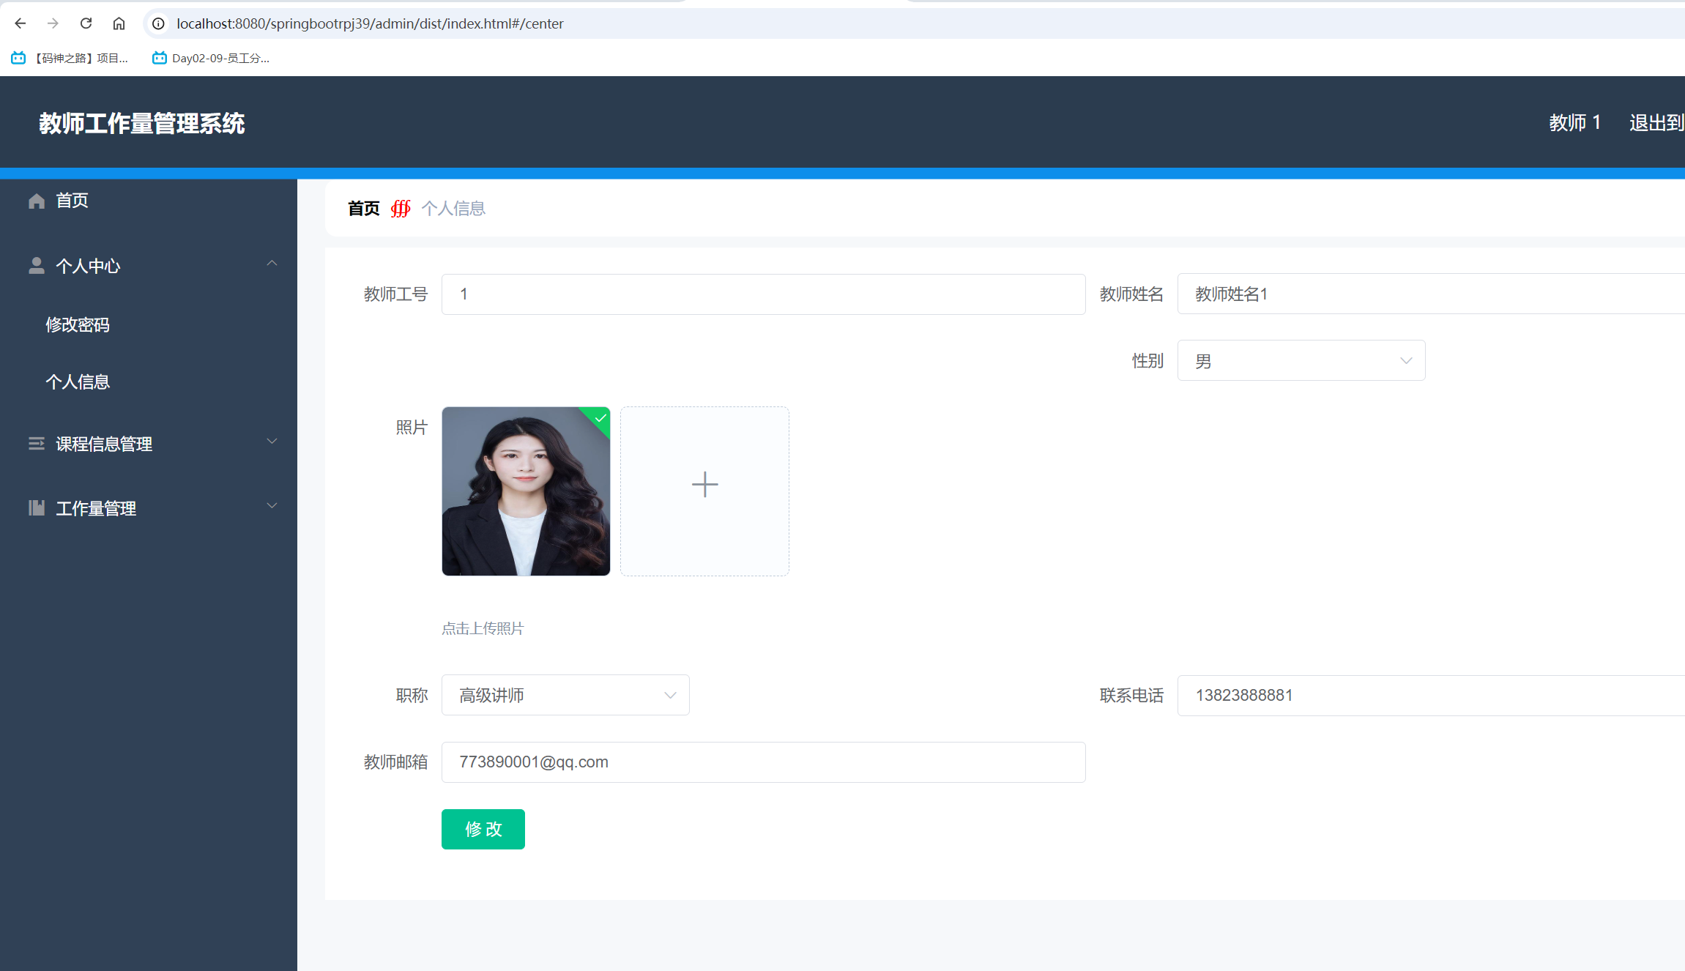Click the list icon beside 课程信息管理
Viewport: 1685px width, 971px height.
coord(37,444)
